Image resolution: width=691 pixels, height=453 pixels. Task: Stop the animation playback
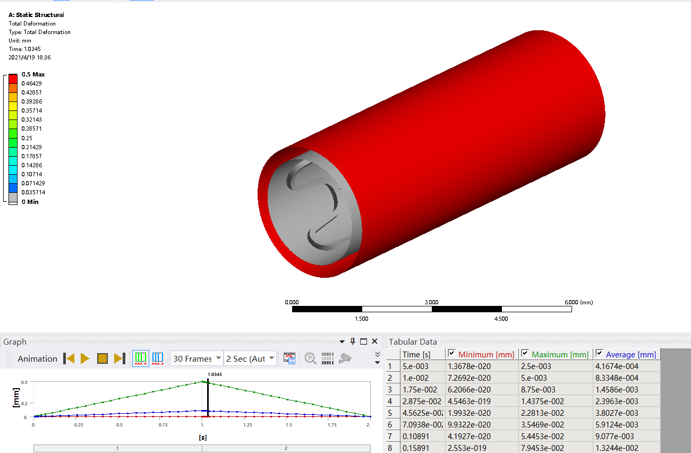click(103, 358)
